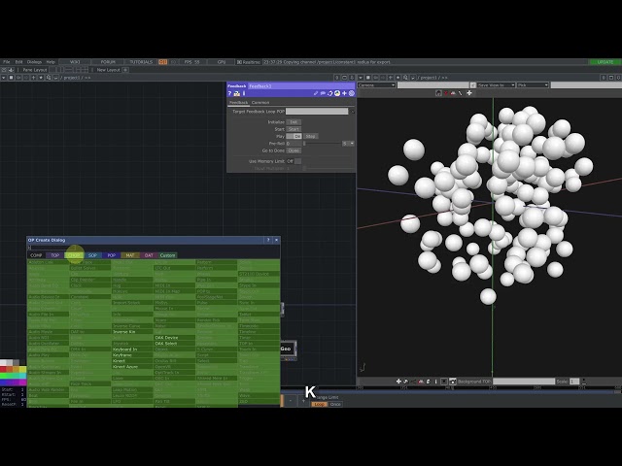Click the Step button next to Play
This screenshot has width=622, height=466.
pos(311,136)
